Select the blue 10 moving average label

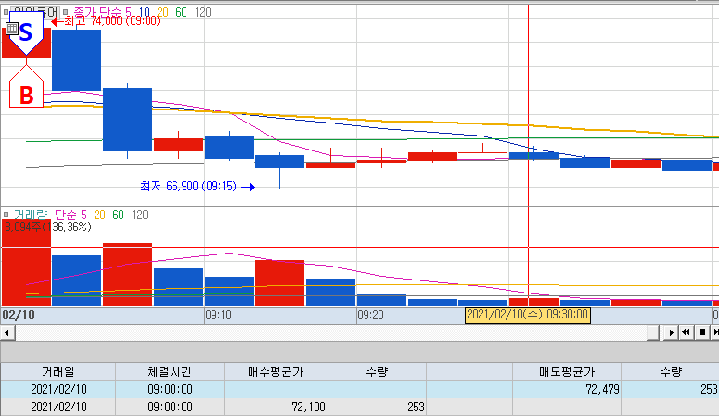pyautogui.click(x=144, y=12)
